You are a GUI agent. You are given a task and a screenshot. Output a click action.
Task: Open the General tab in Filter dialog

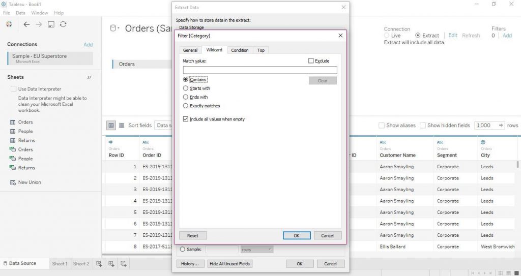190,50
